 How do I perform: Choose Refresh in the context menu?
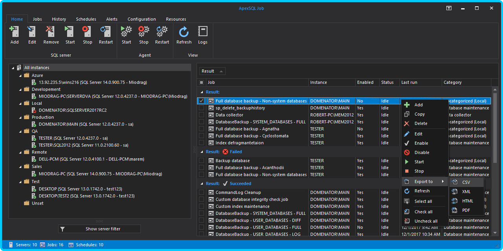[x=425, y=191]
